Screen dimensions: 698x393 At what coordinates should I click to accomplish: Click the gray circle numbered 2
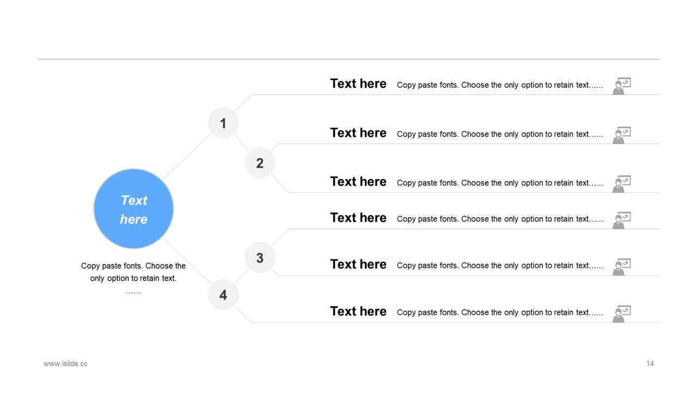click(x=260, y=163)
